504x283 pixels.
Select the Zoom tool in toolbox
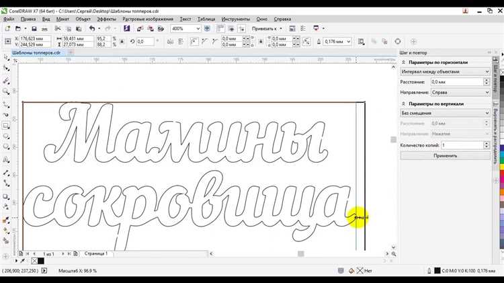coord(6,91)
